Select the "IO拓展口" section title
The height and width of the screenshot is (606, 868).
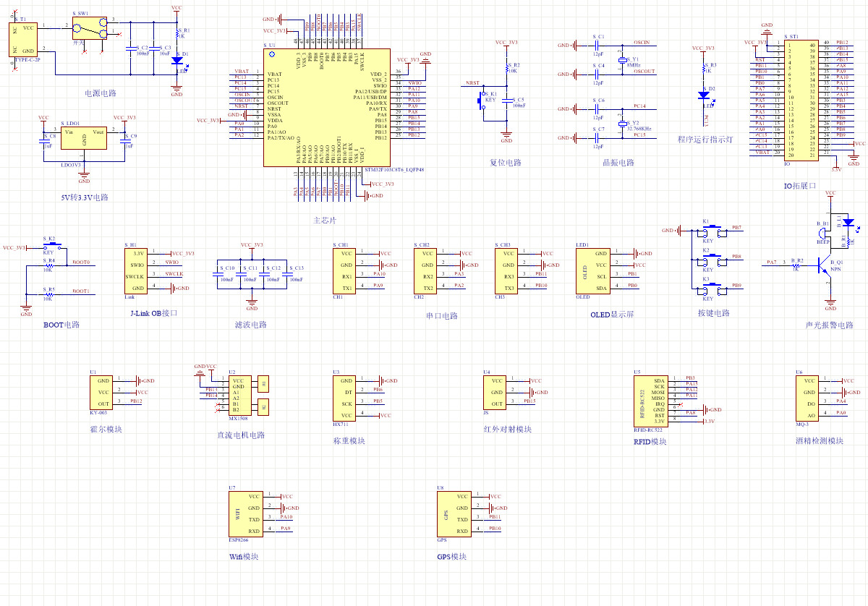[x=800, y=186]
